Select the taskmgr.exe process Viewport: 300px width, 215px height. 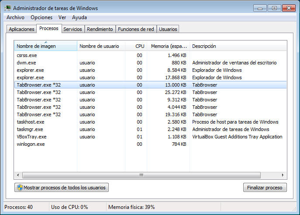point(150,129)
